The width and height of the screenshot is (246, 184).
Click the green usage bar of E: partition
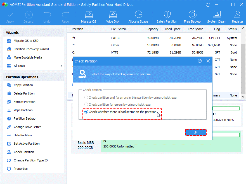tap(226, 108)
